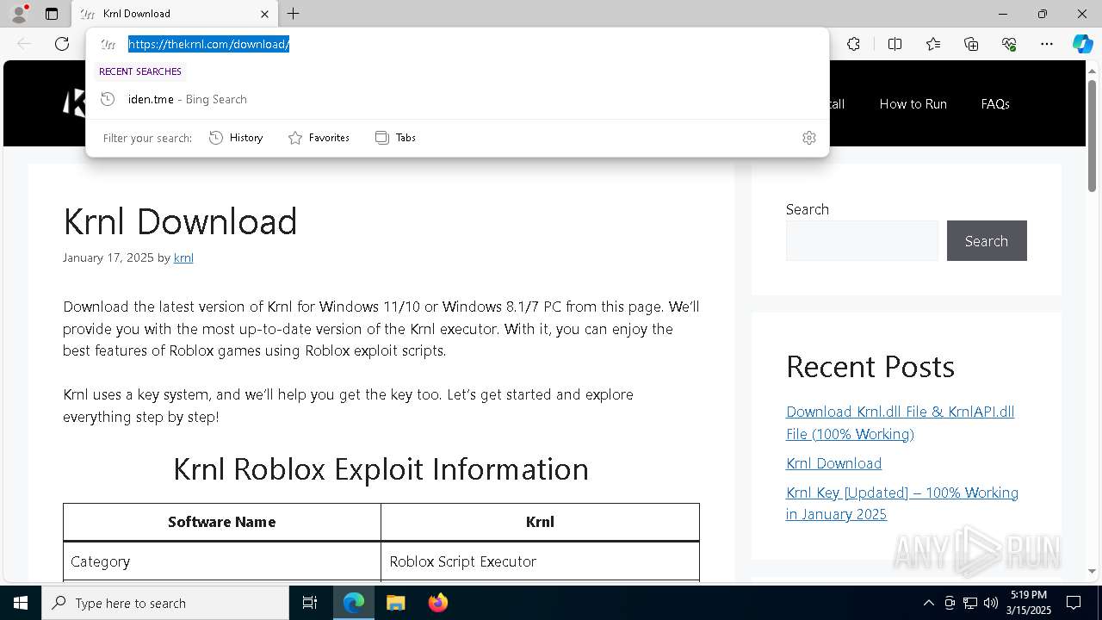Click the 'Software Name' table header
The height and width of the screenshot is (620, 1102).
222,522
